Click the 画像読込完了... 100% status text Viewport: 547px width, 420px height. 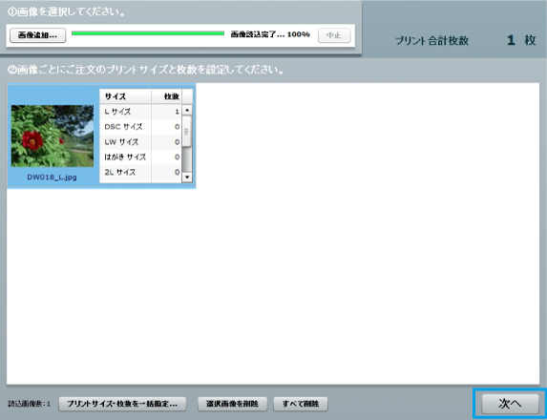pos(270,34)
